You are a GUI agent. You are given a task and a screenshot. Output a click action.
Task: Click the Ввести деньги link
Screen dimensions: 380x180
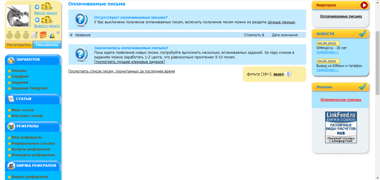click(46, 13)
